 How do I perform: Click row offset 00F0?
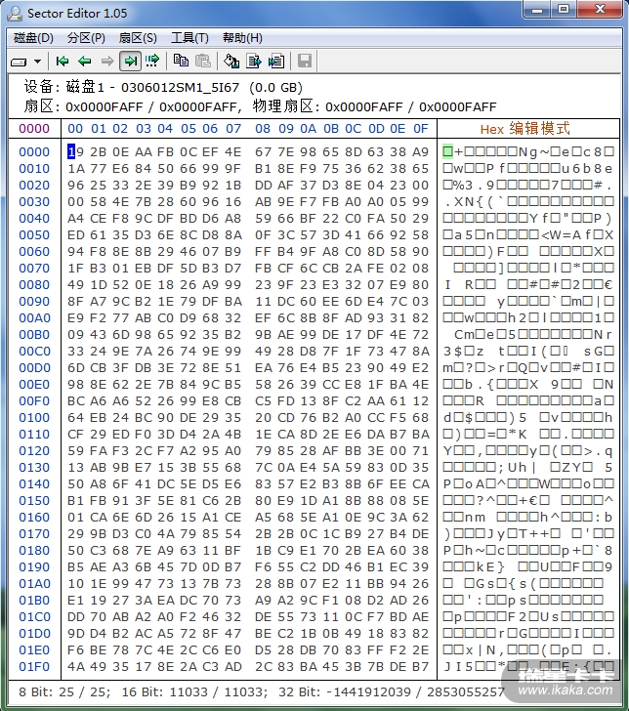pos(34,400)
